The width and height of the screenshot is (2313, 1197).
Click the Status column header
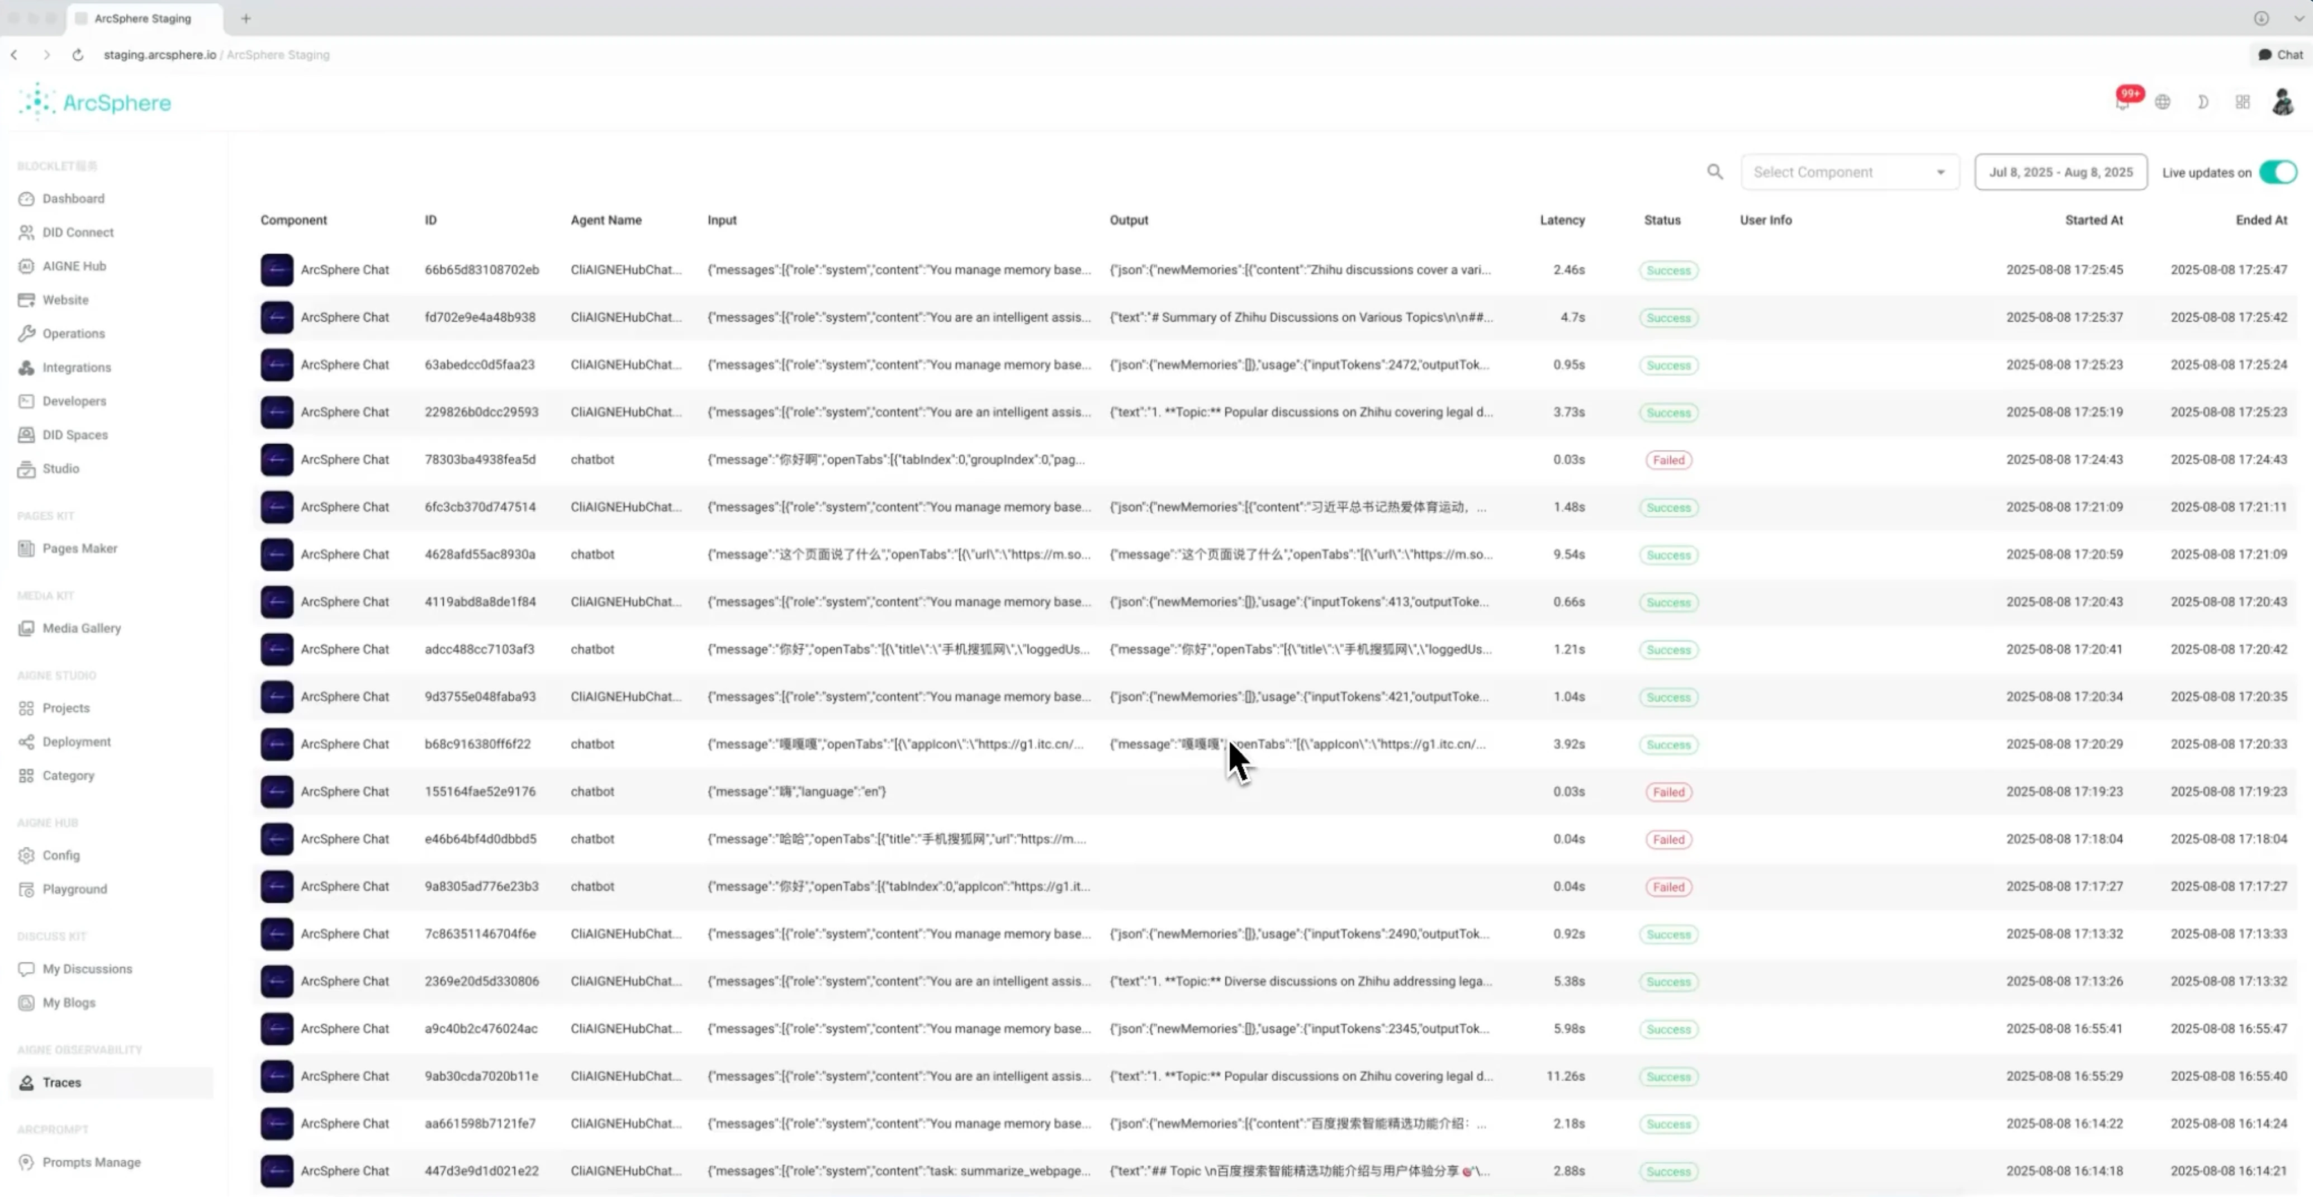(1662, 220)
